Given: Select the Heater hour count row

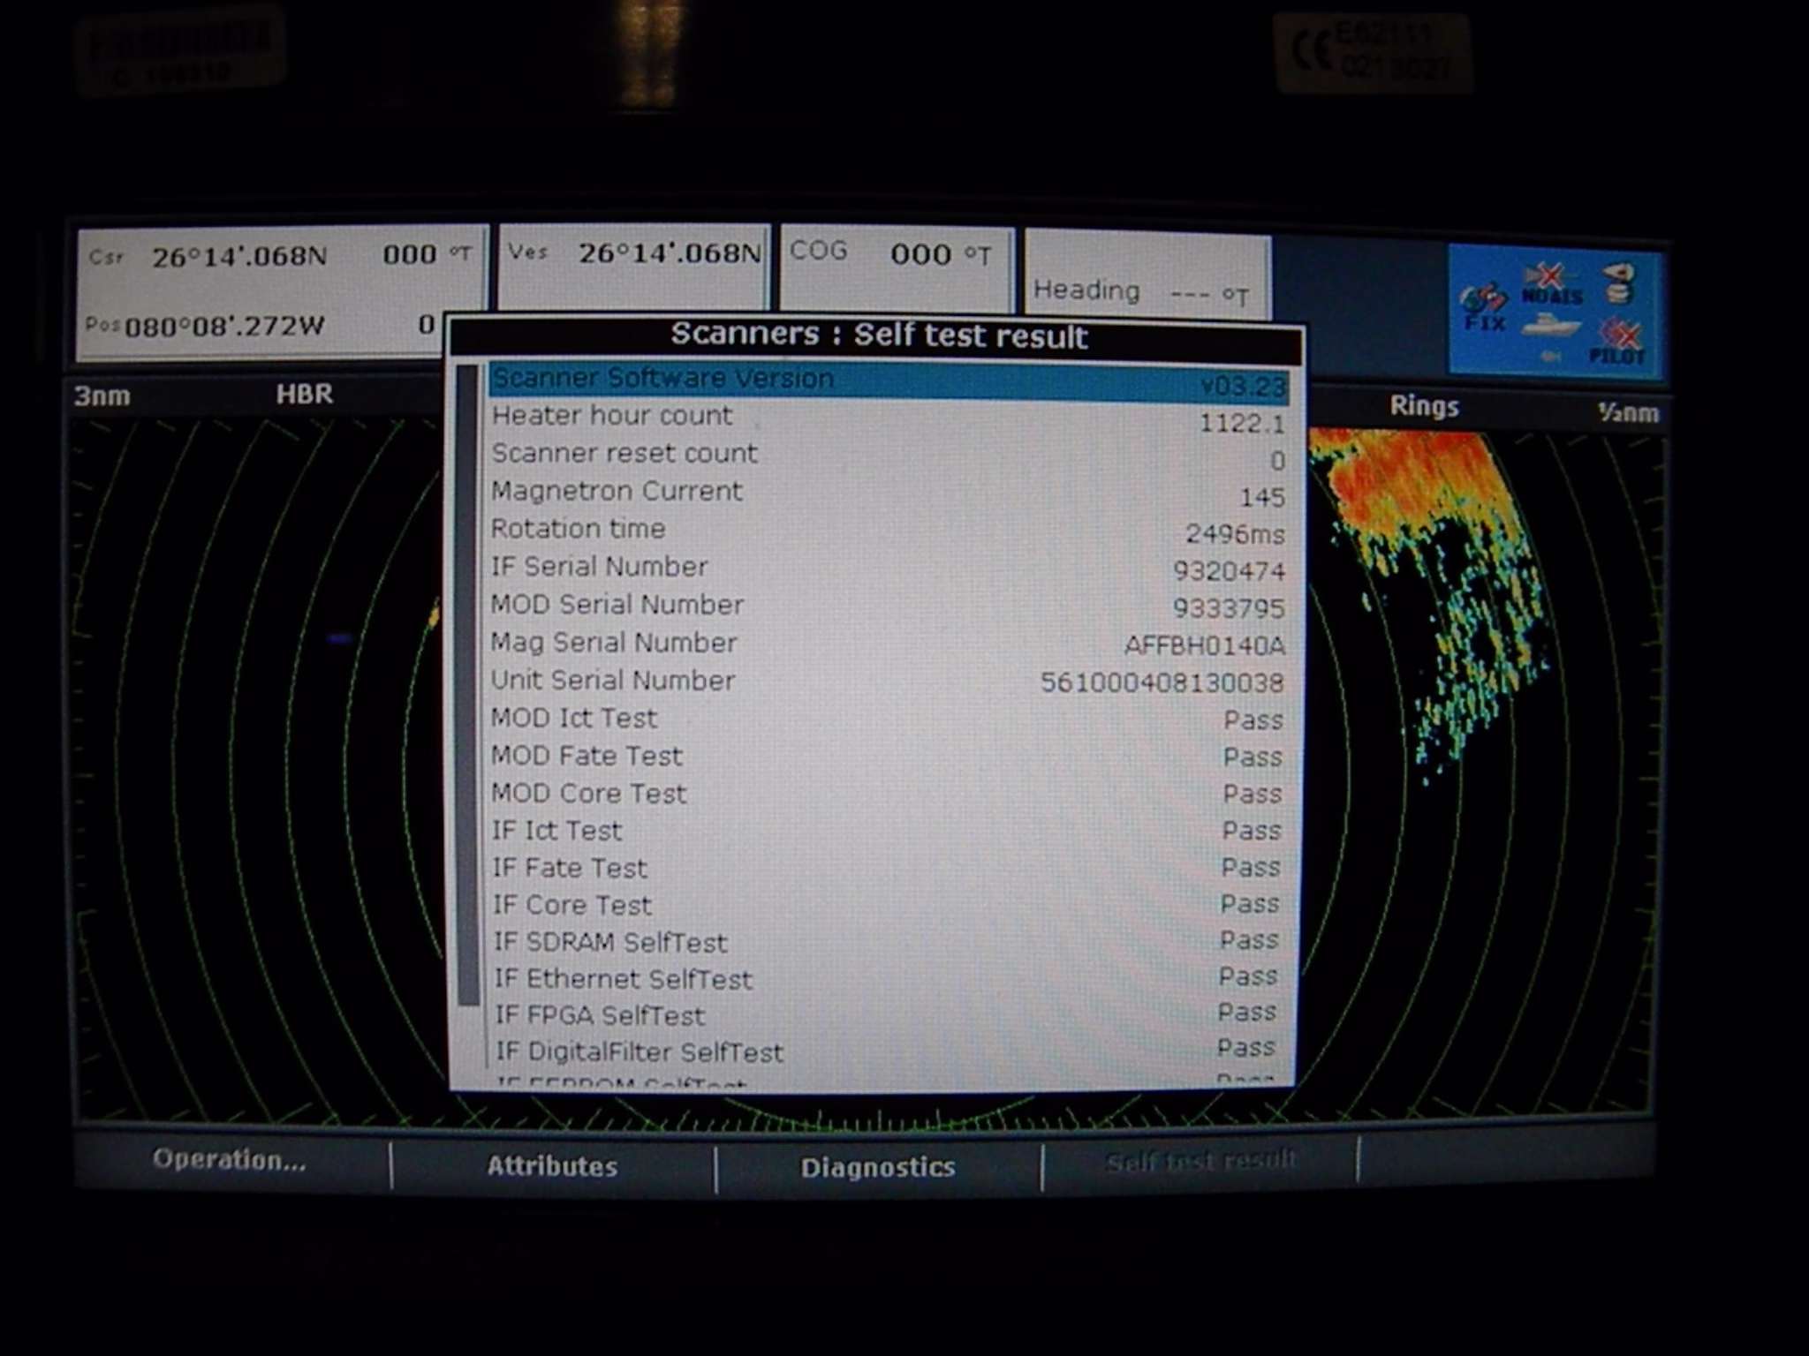Looking at the screenshot, I should 888,418.
